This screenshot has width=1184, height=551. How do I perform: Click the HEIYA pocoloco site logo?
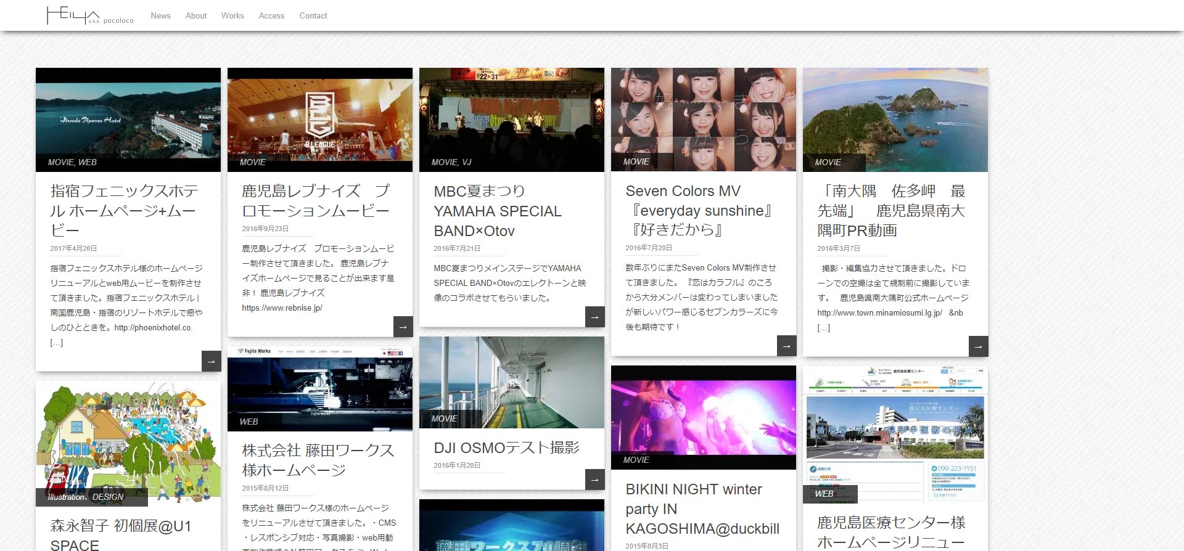pos(90,15)
